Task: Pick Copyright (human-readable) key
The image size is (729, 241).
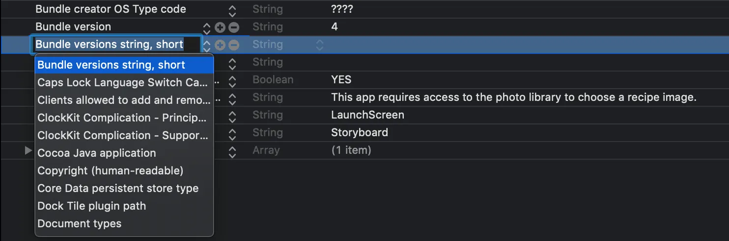Action: 111,171
